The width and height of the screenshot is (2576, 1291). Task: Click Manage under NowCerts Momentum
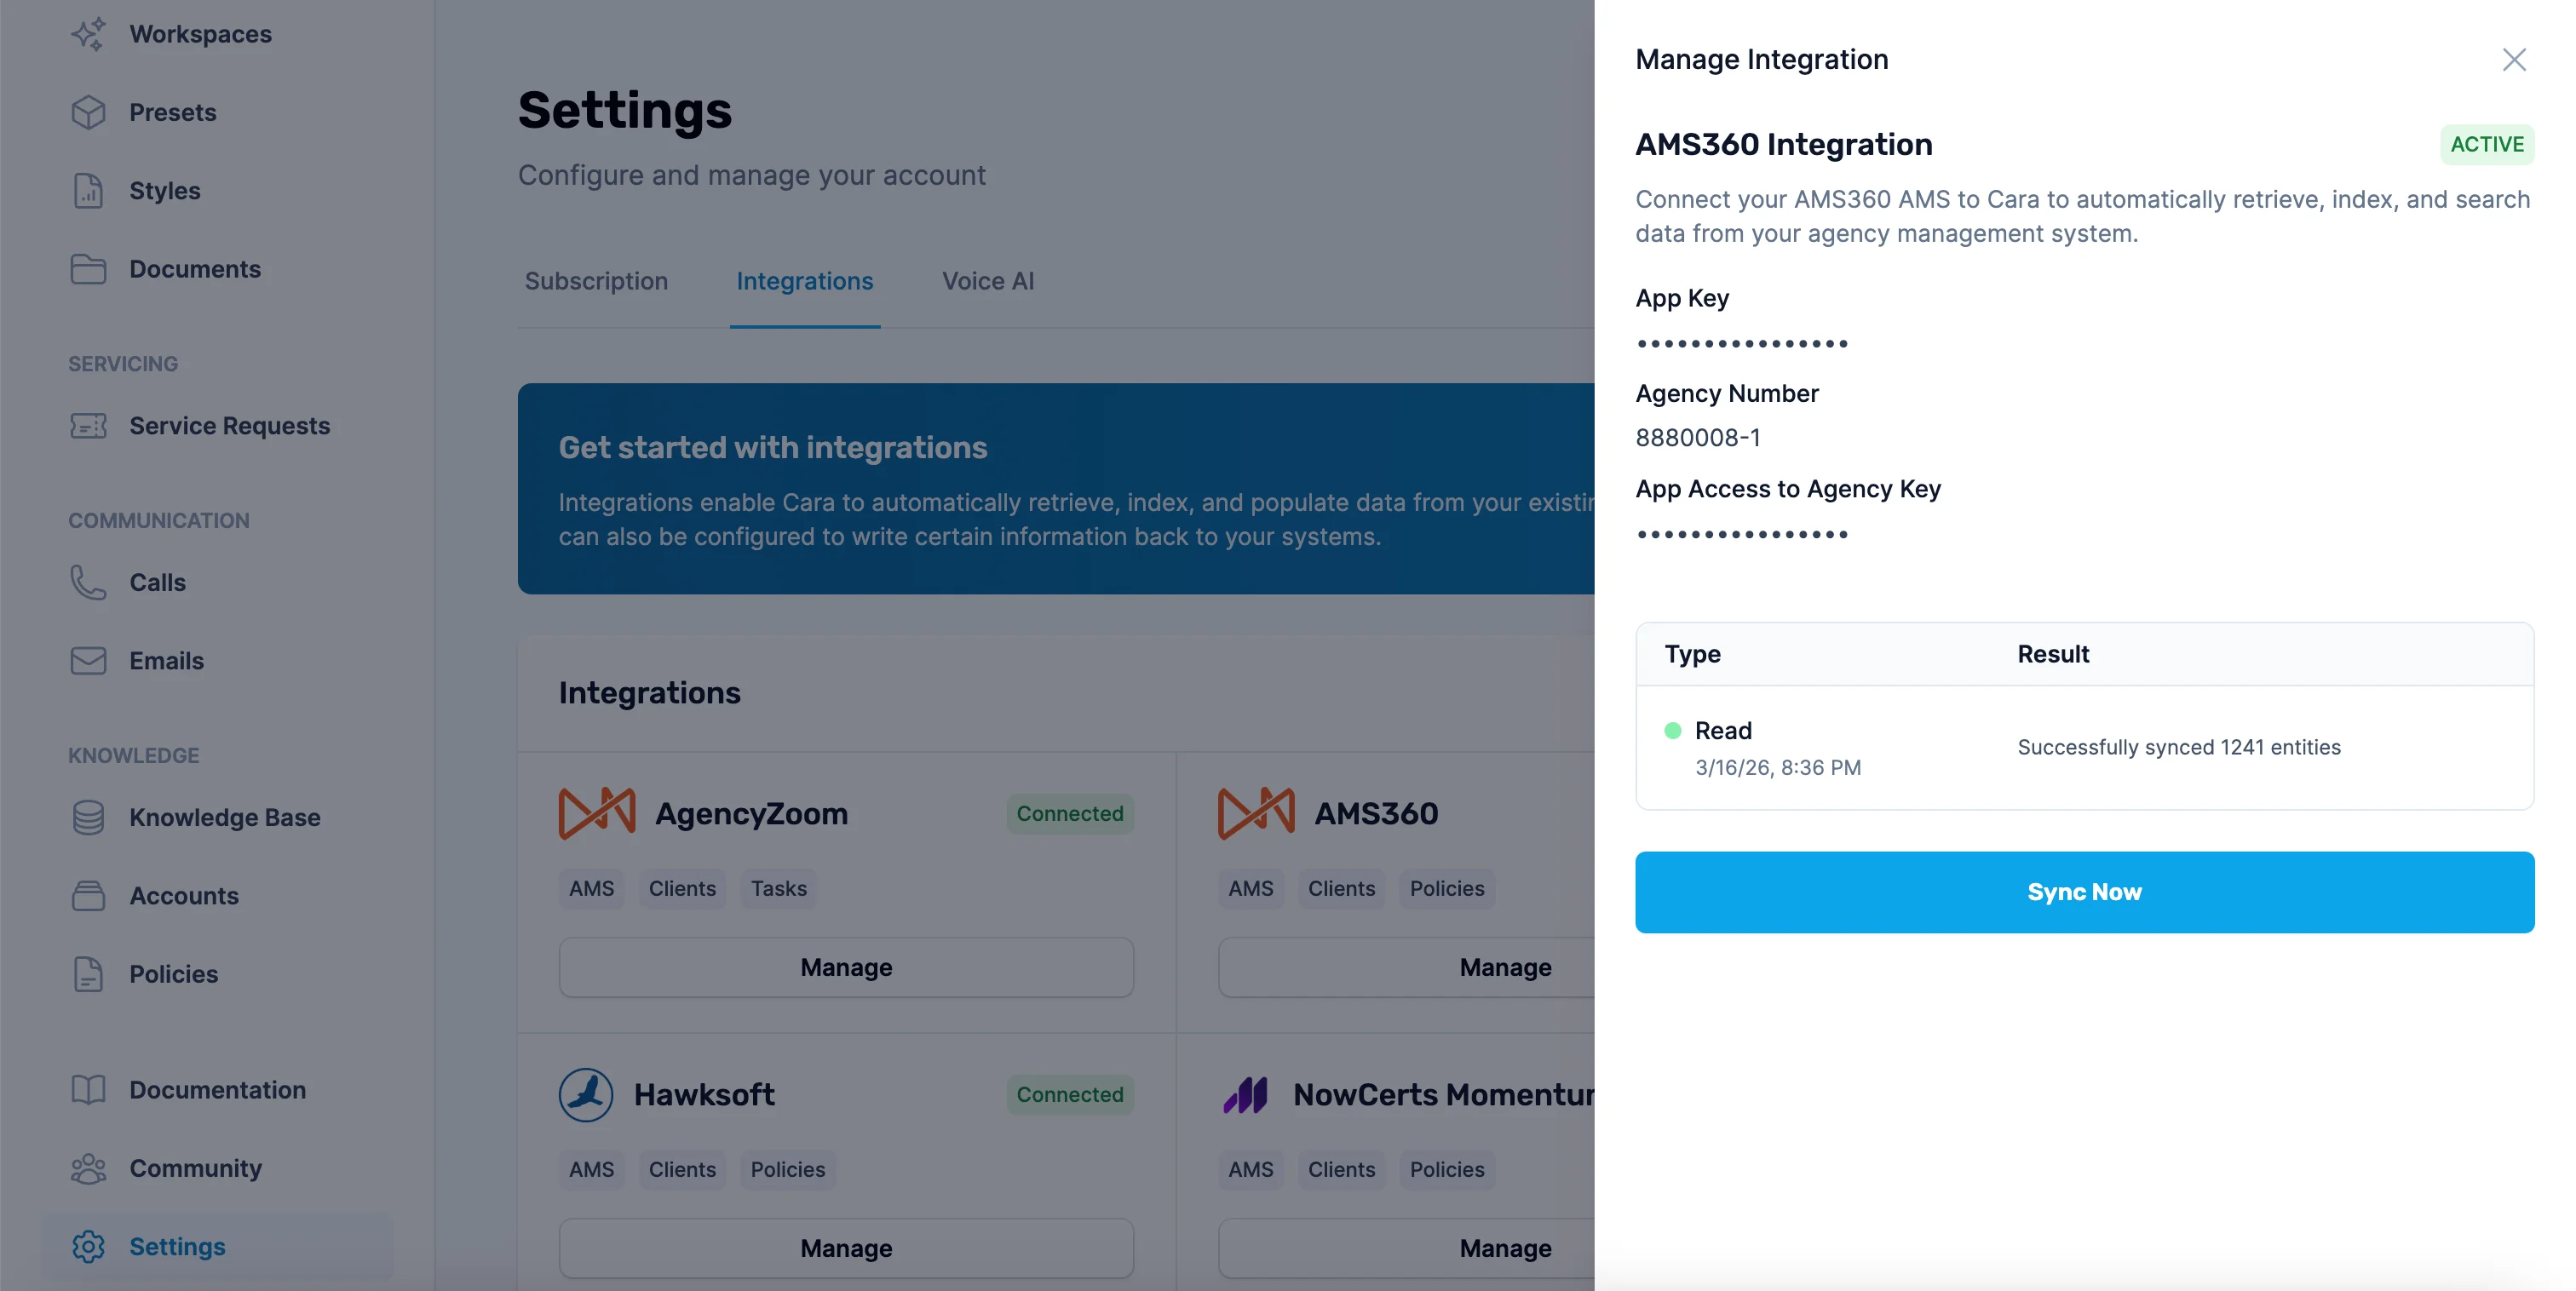tap(1505, 1248)
